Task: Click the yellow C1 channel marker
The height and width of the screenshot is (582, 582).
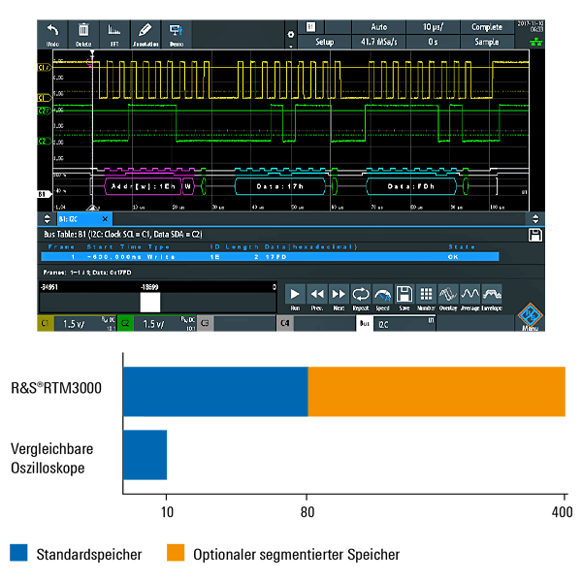Action: [x=45, y=98]
